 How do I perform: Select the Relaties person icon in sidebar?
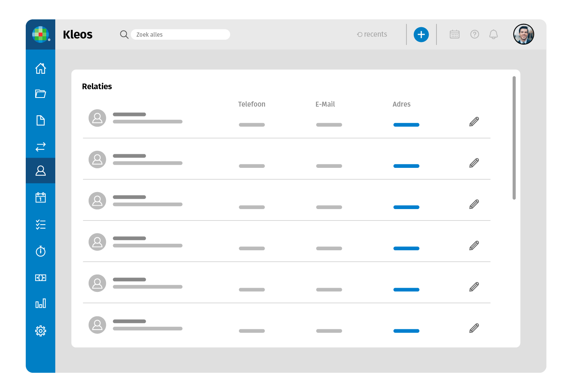[x=41, y=171]
